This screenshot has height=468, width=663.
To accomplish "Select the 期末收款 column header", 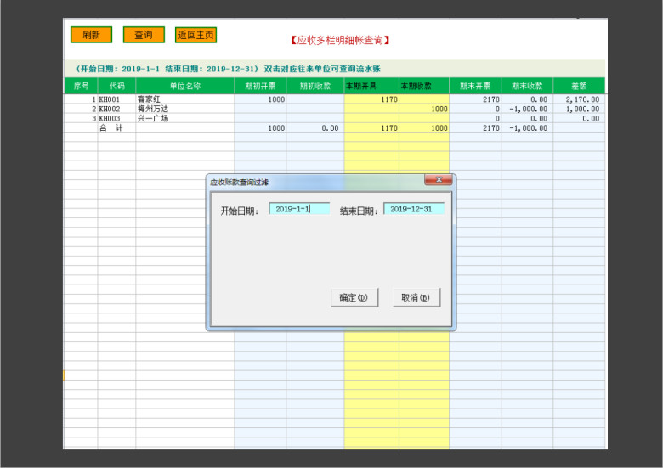I will [527, 86].
